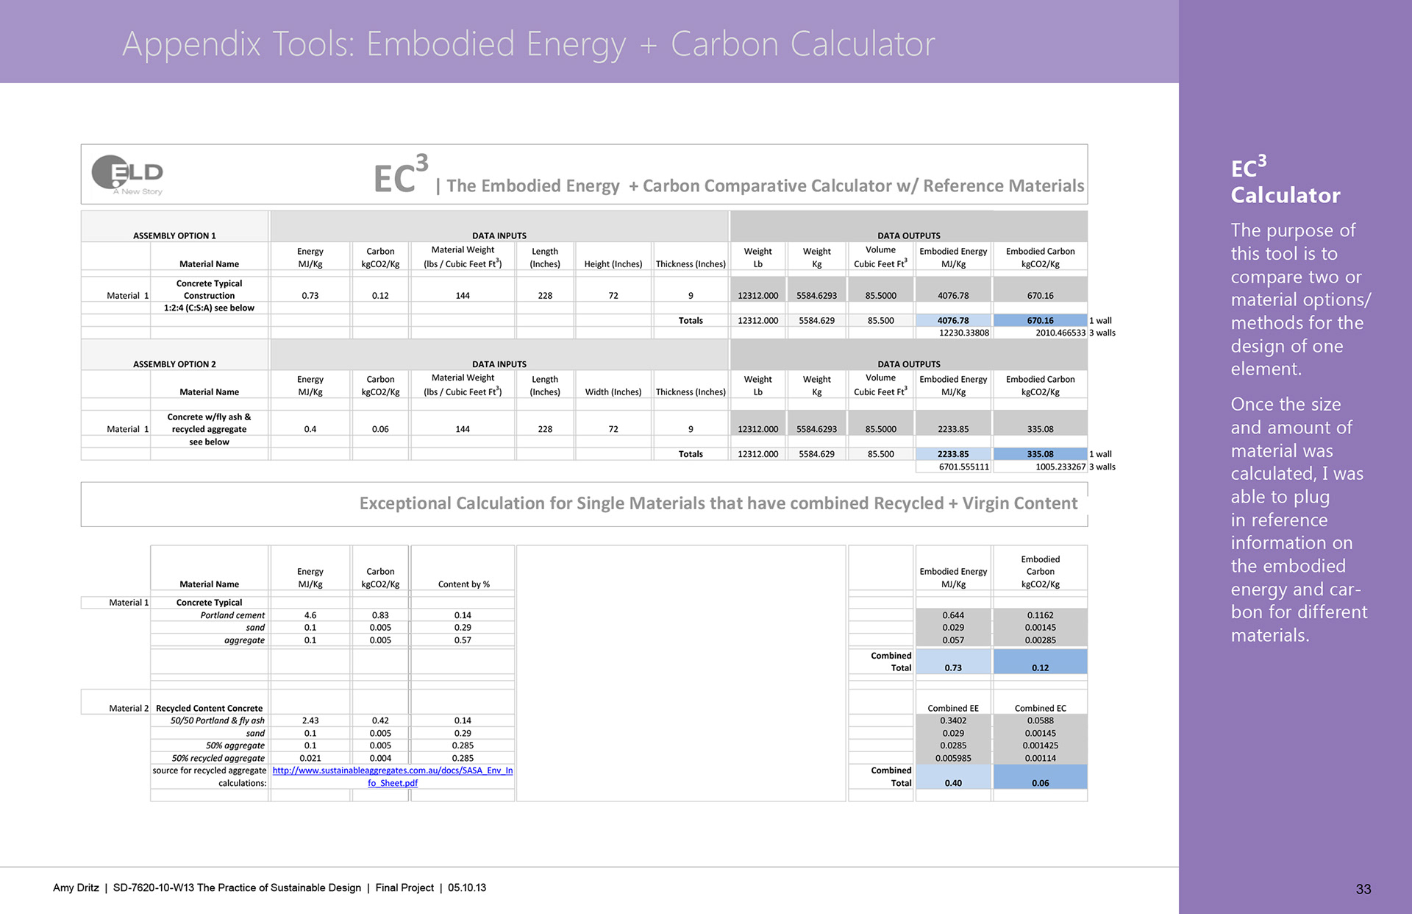Screen dimensions: 1412x914
Task: Click the Combined Total 0.73 energy cell
Action: point(953,662)
